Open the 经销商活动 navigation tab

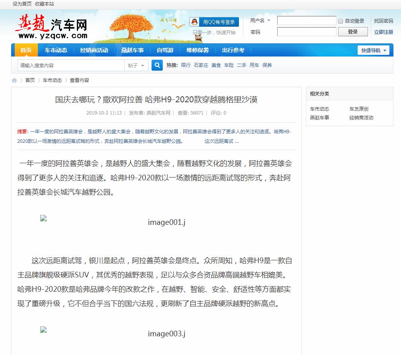tap(94, 50)
